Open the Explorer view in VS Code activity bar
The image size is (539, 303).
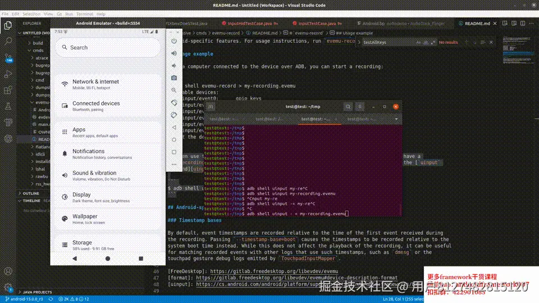(8, 25)
